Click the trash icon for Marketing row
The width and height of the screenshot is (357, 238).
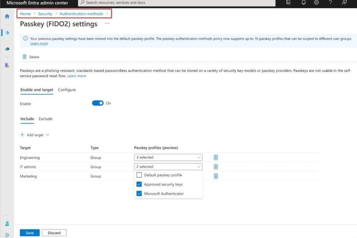(x=216, y=176)
